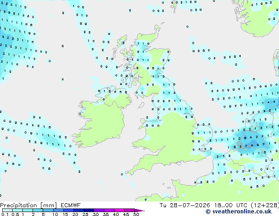Click the 'ECMWF' model label

71,205
